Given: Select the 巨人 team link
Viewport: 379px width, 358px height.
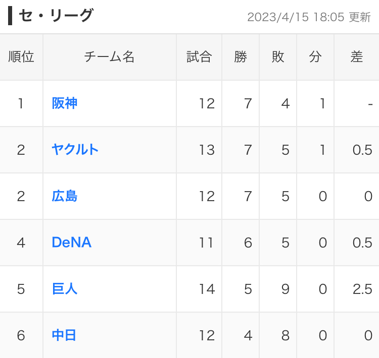Looking at the screenshot, I should pos(64,289).
